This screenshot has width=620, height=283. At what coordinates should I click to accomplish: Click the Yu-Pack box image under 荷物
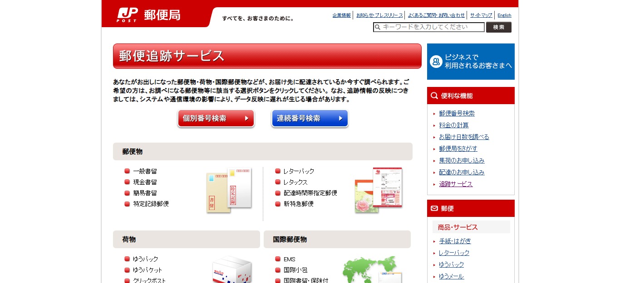(x=232, y=270)
